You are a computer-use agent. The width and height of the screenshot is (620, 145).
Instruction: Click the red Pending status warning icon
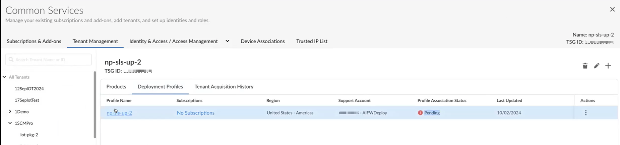click(x=420, y=113)
